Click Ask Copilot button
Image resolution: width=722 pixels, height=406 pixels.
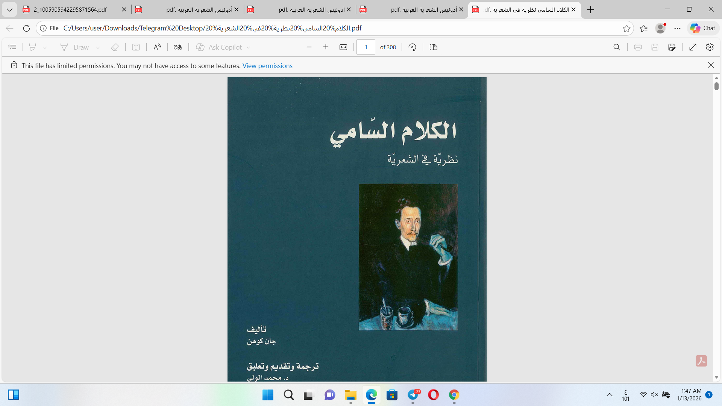219,47
